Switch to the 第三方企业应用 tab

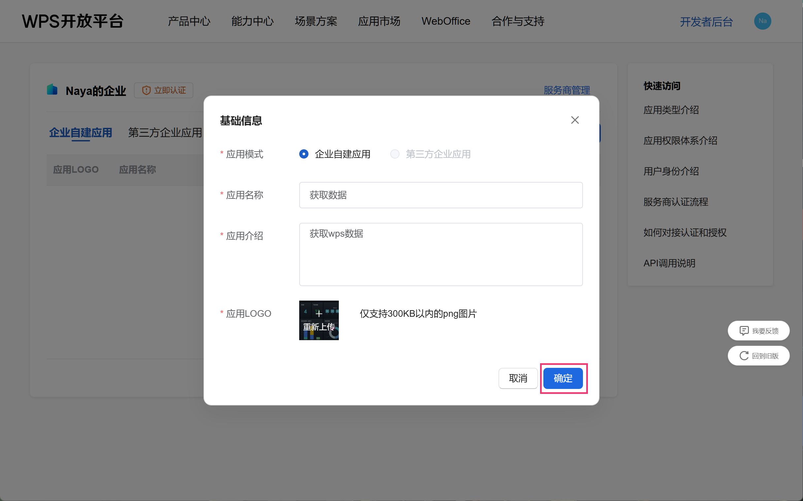(165, 133)
